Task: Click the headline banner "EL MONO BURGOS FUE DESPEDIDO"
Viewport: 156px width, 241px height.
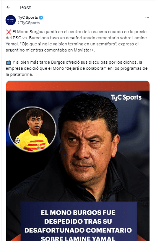Action: [79, 221]
